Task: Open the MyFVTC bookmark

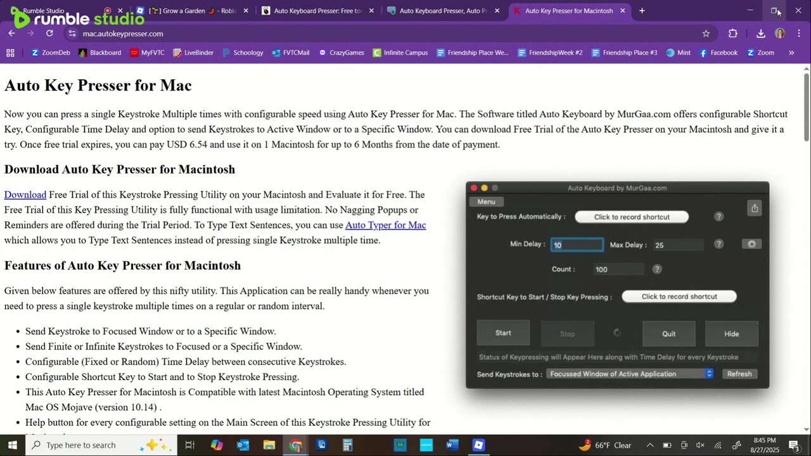Action: point(147,53)
